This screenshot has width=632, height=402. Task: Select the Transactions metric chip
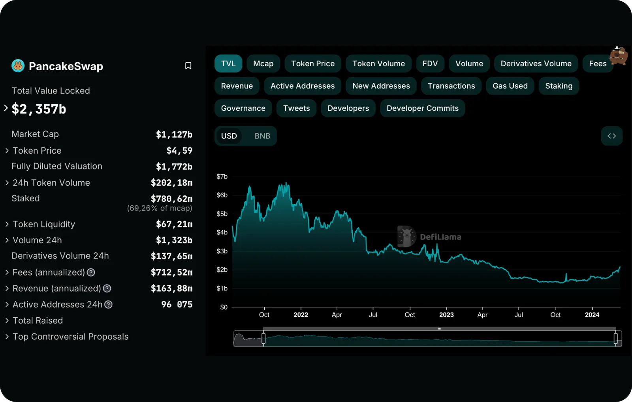pyautogui.click(x=451, y=86)
